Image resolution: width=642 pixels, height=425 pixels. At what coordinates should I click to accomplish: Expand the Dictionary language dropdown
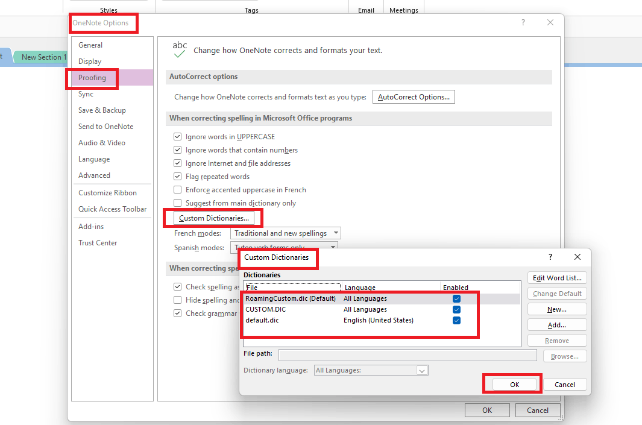423,370
